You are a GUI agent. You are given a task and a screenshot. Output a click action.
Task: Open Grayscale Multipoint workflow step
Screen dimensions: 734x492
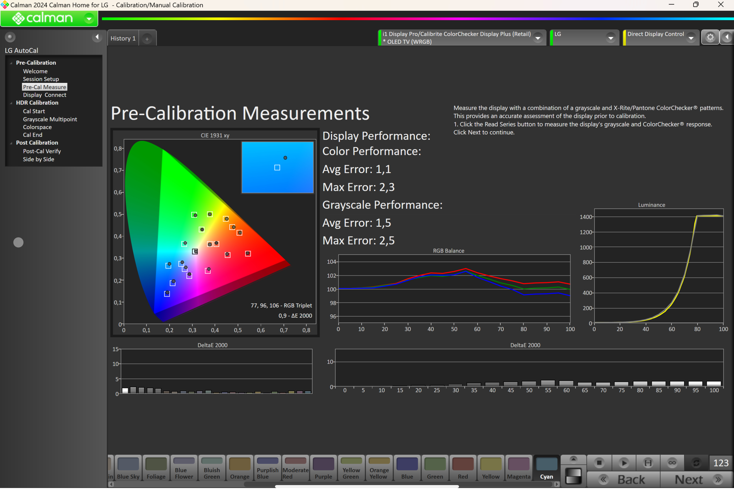click(x=50, y=119)
